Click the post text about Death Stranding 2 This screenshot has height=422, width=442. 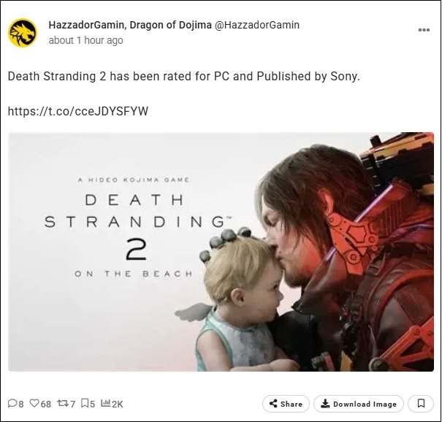click(x=184, y=76)
